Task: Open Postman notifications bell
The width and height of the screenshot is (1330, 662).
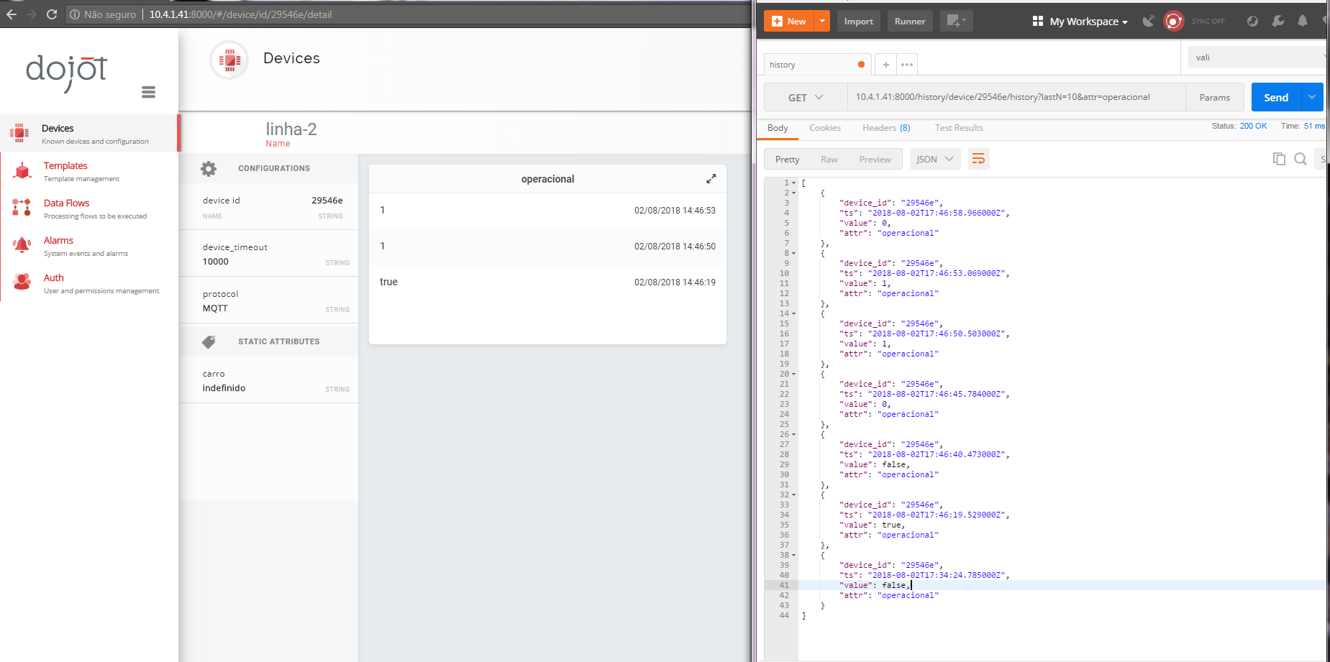Action: 1303,21
